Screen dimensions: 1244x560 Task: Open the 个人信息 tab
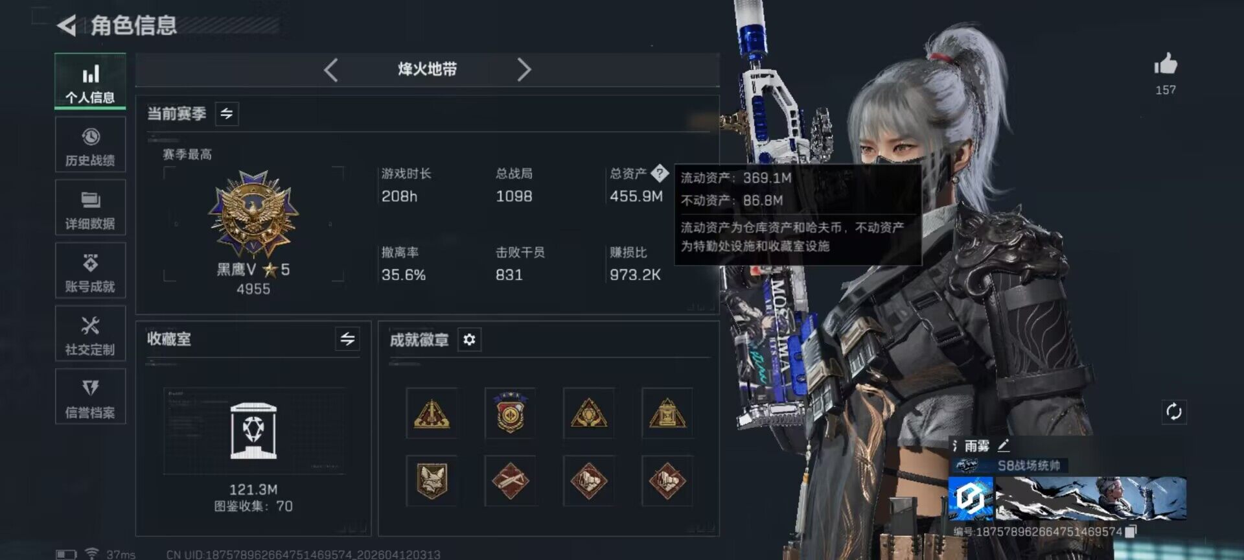point(90,82)
